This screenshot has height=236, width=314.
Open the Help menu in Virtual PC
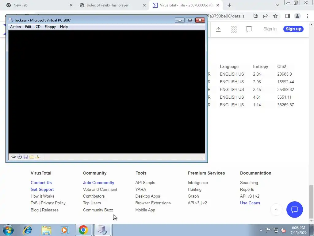coord(64,27)
